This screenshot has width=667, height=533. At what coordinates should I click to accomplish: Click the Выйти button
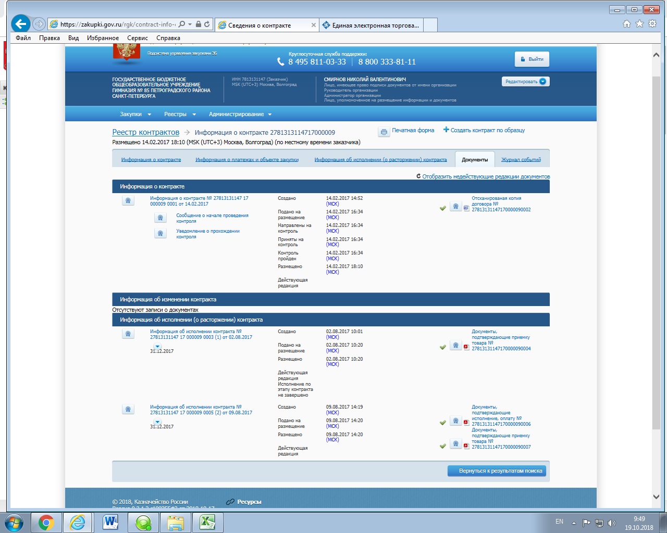click(532, 59)
